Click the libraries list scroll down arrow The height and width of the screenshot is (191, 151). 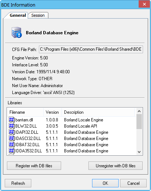point(139,152)
